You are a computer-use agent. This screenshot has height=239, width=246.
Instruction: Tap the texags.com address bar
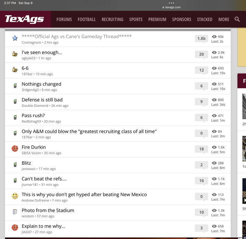(x=171, y=7)
